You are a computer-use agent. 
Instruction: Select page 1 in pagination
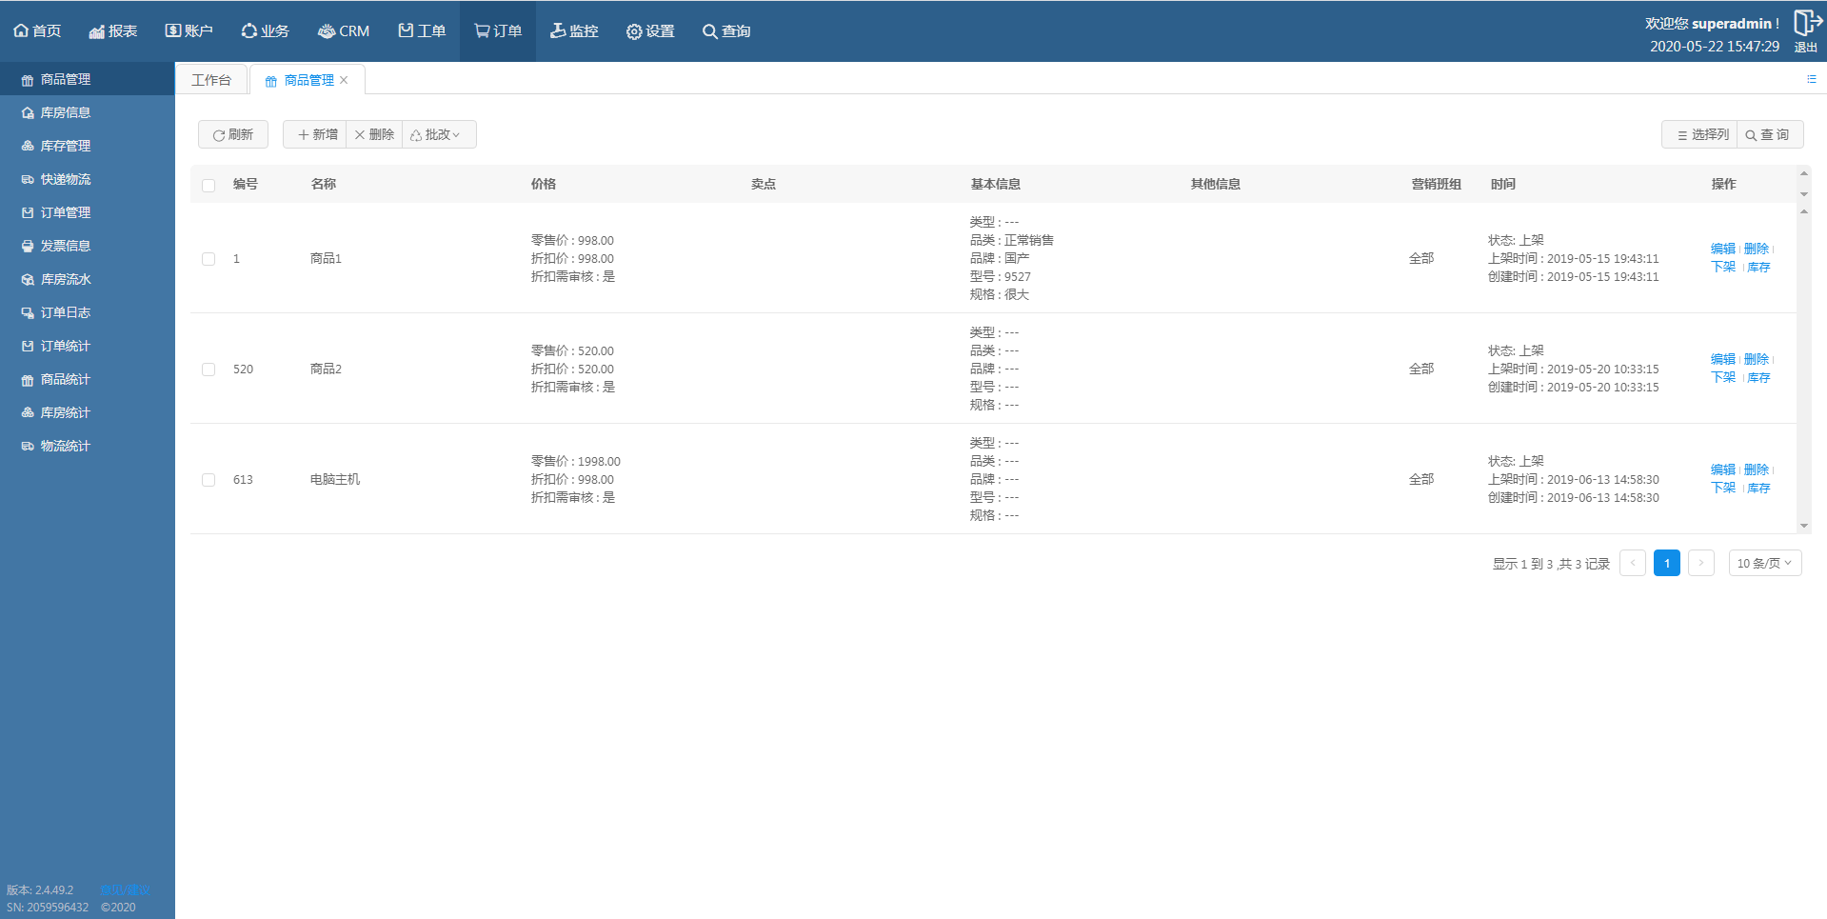pos(1667,563)
